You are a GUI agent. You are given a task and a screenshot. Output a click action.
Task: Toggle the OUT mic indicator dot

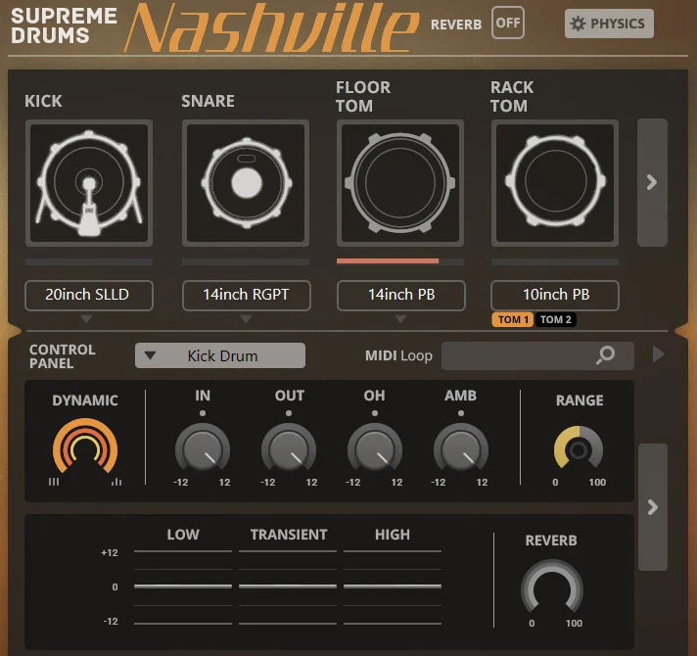pos(289,413)
